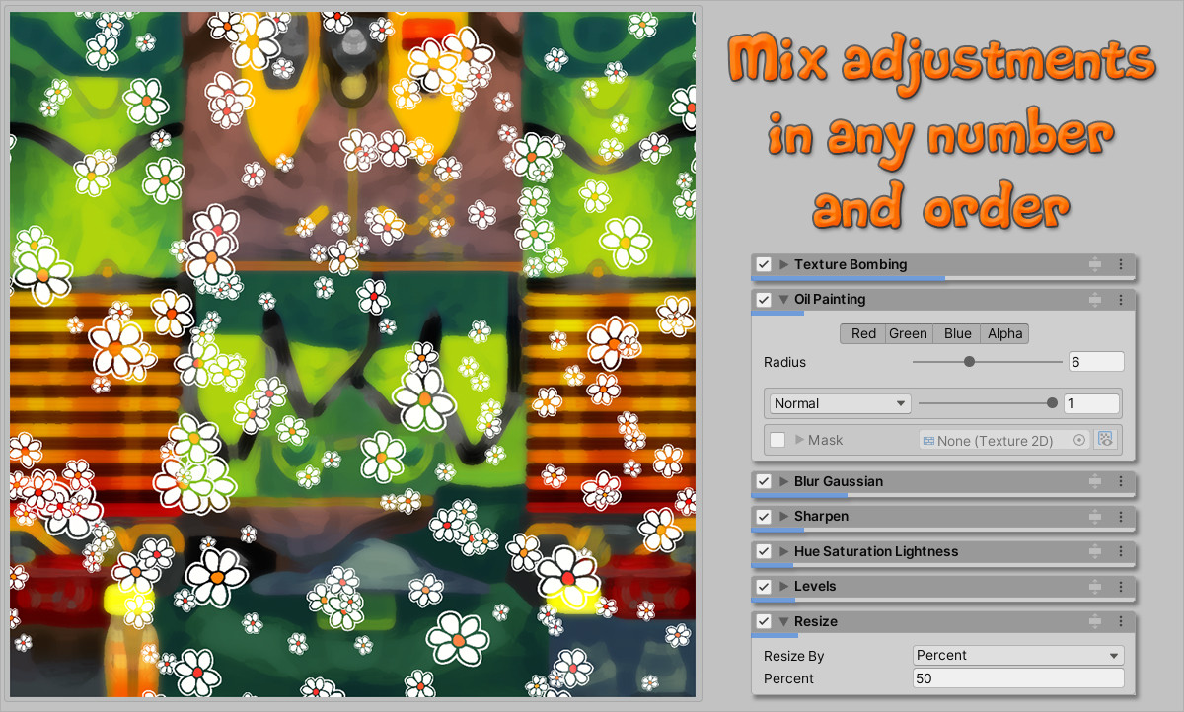Click the Percent value field showing 50
1184x712 pixels.
click(x=1018, y=678)
